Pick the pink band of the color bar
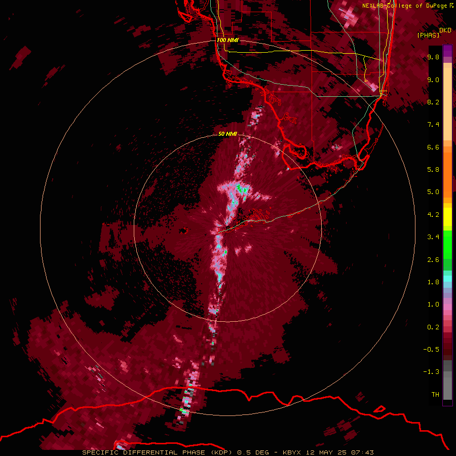Viewport: 456px width, 456px height. tap(447, 307)
